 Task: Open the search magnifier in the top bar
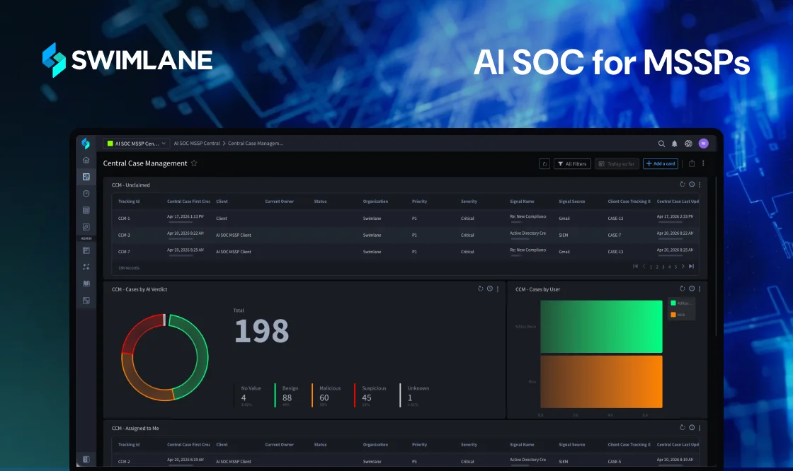coord(661,144)
